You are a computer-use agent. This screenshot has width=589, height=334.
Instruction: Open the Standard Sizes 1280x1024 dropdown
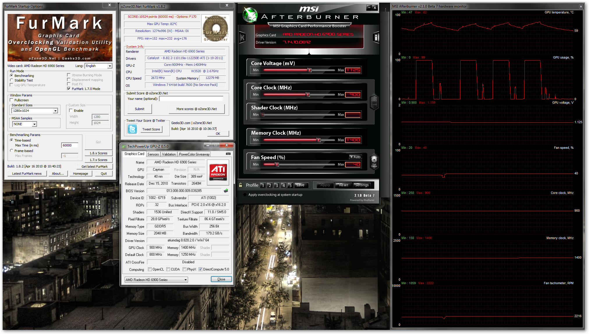tap(35, 111)
